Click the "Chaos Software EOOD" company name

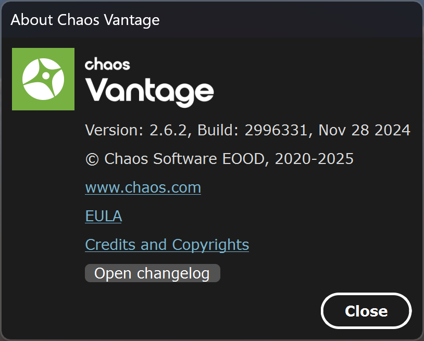(184, 159)
